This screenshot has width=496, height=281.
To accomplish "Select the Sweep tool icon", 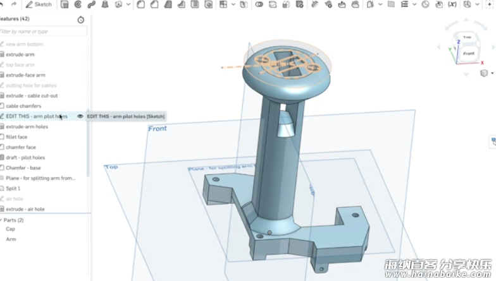I will click(x=92, y=4).
